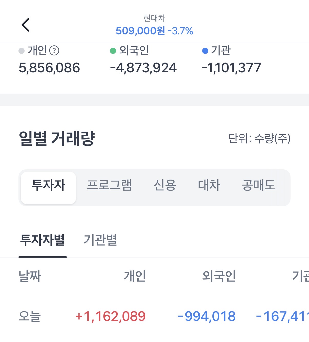Screen dimensions: 309x342
Task: Tap the gray 개인 legend dot
Action: (22, 51)
